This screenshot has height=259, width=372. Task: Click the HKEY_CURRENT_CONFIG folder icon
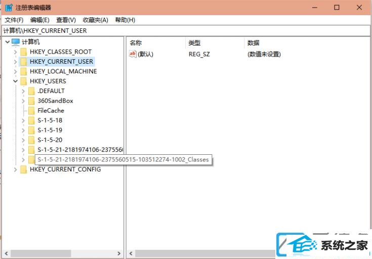pyautogui.click(x=23, y=169)
